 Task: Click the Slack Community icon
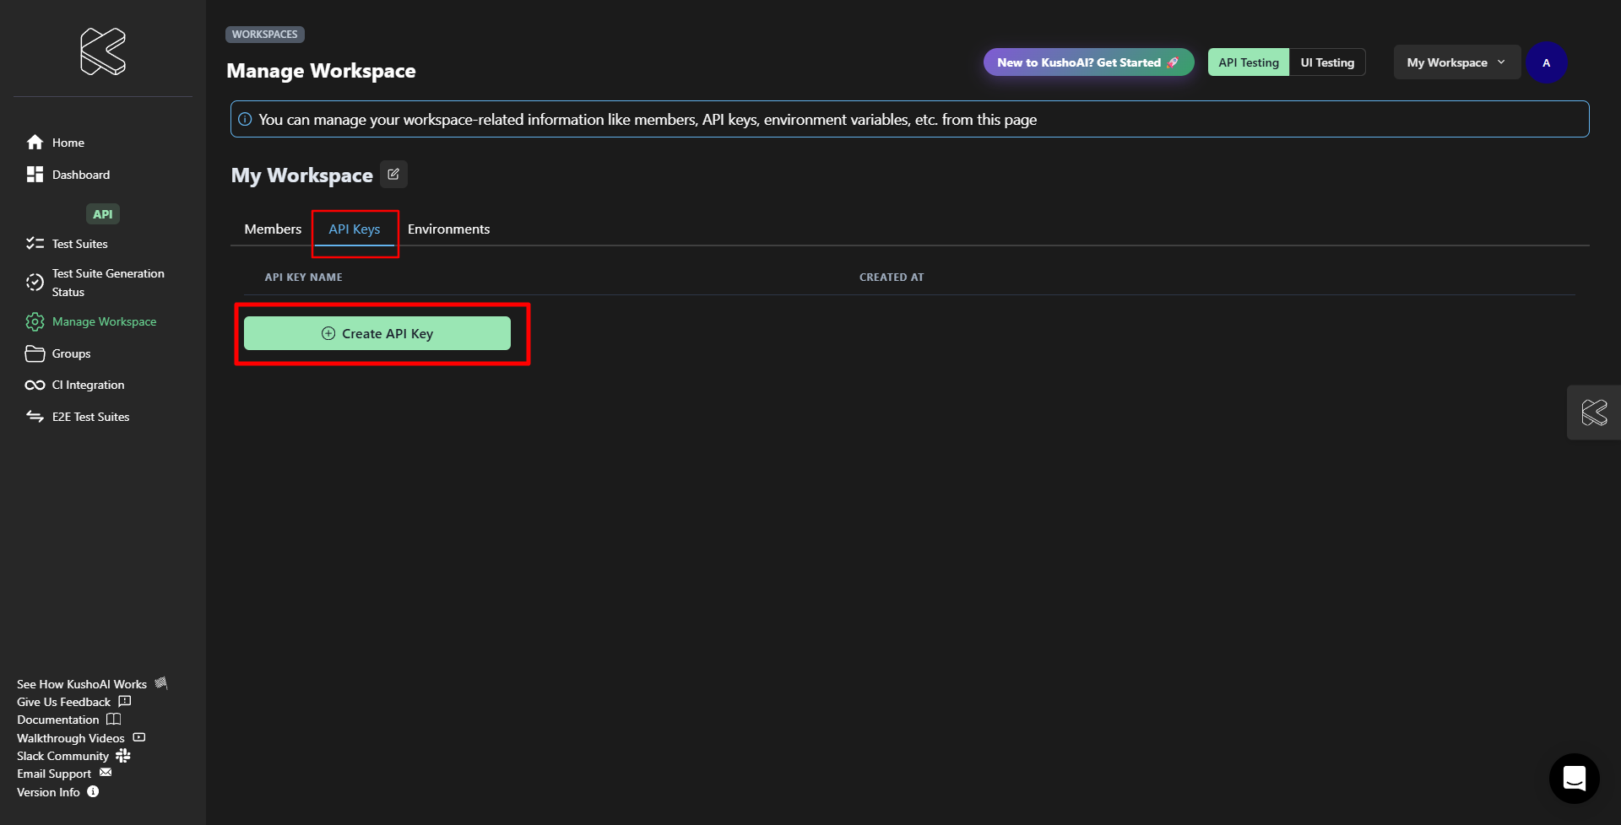123,755
